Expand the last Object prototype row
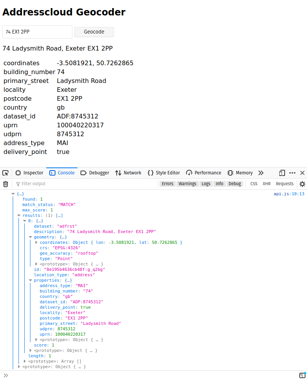This screenshot has height=382, width=307. click(x=19, y=367)
